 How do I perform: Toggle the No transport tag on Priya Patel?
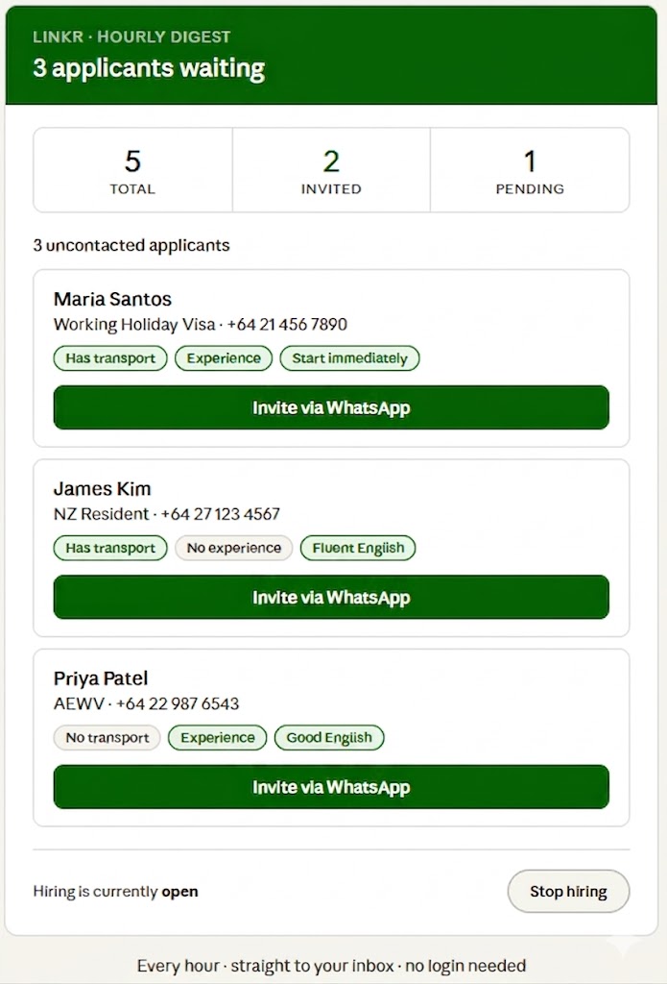point(107,738)
